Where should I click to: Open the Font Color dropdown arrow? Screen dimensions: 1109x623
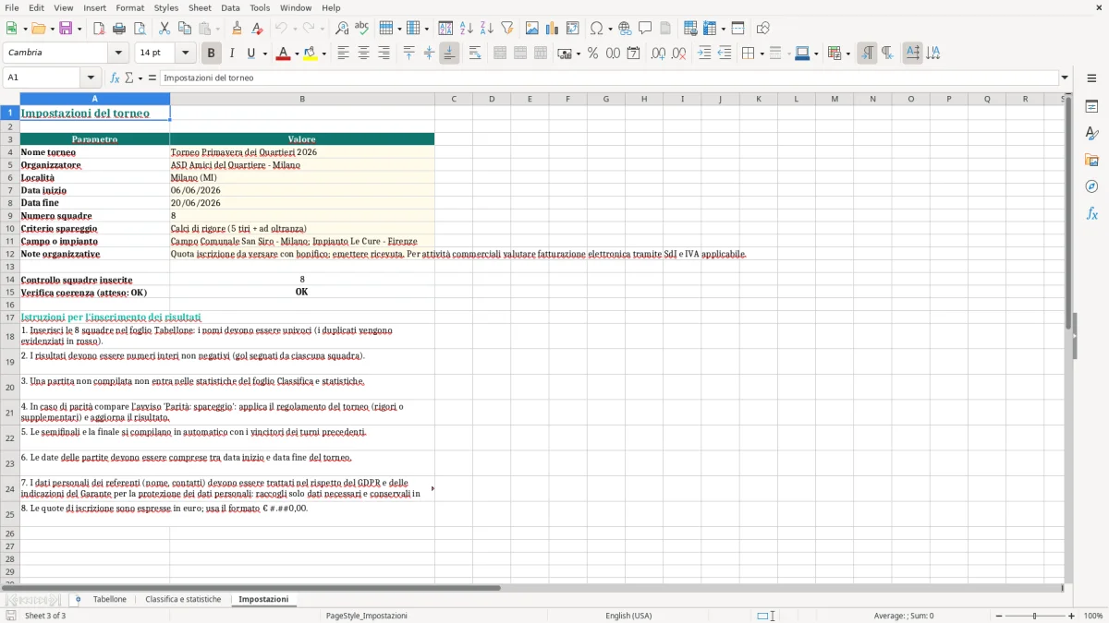point(297,54)
